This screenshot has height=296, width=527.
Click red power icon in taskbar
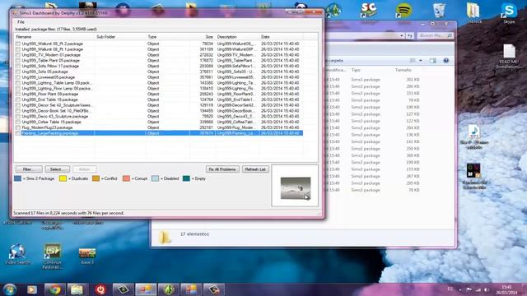(100, 289)
